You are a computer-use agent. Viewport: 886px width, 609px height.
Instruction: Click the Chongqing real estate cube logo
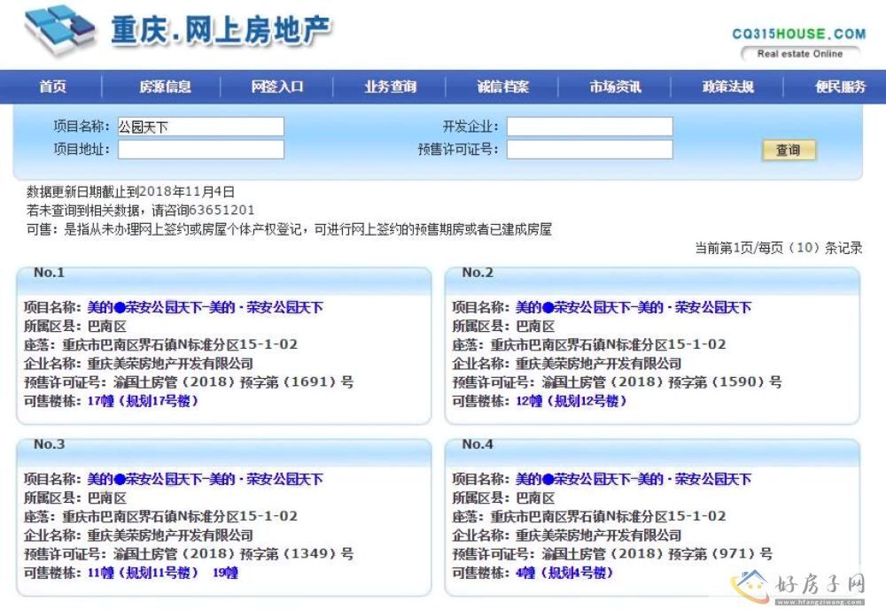pos(59,30)
